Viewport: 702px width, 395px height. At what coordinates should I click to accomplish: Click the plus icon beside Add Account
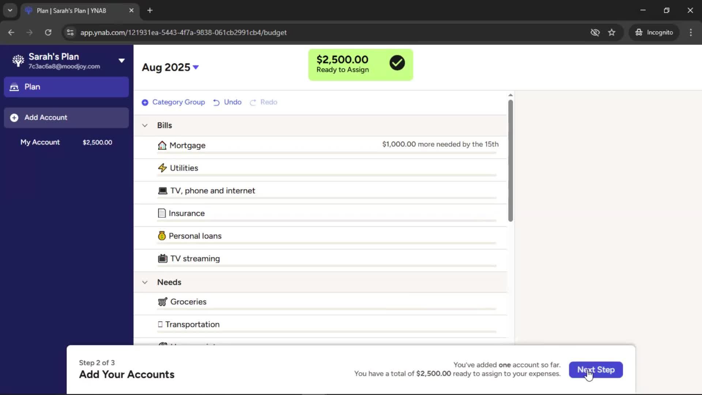[14, 117]
